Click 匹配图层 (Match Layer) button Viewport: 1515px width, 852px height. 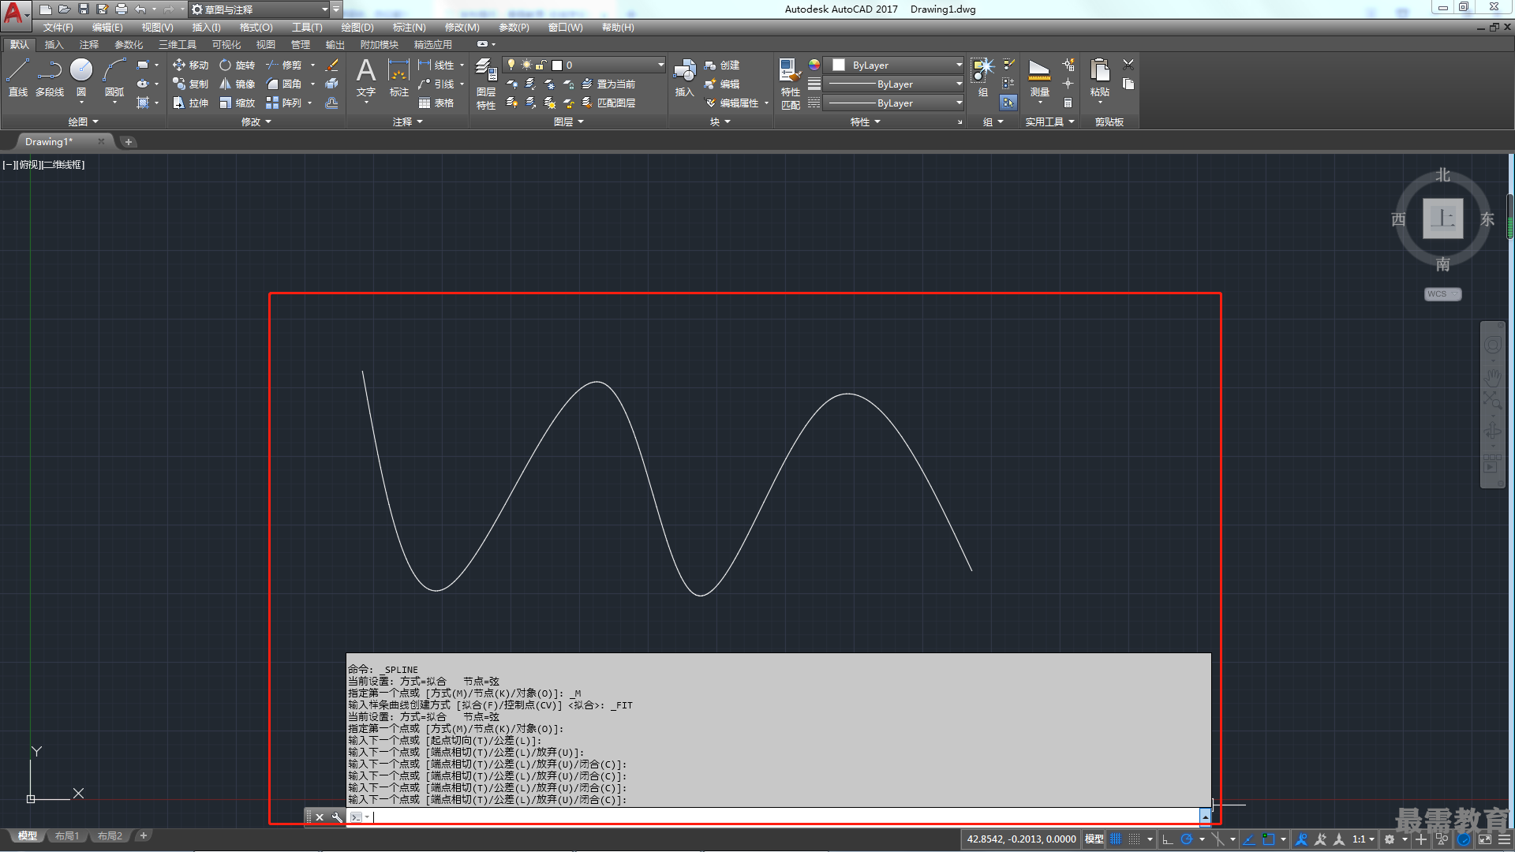click(x=608, y=103)
